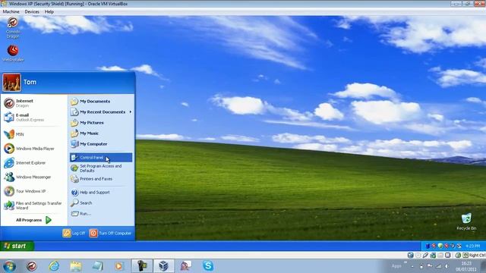486x273 pixels.
Task: Switch to VirtualBox cube taskbar icon
Action: tap(163, 266)
